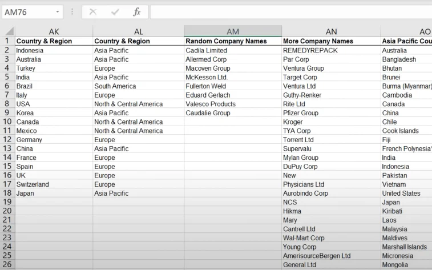Select the Korea cell
432x270 pixels.
(54, 113)
